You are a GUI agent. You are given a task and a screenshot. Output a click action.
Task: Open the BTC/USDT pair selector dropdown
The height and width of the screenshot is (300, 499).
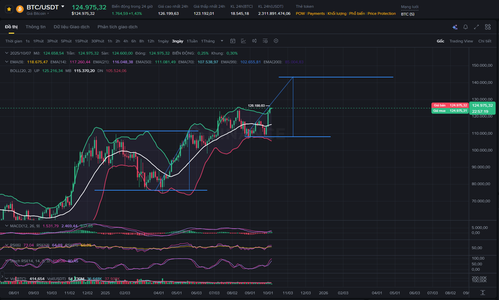coord(63,6)
